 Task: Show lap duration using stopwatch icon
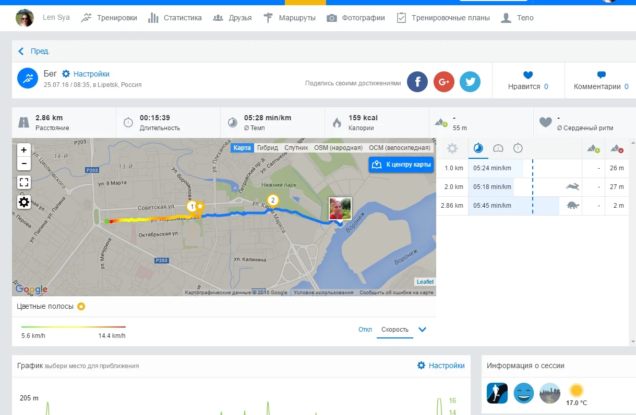tap(518, 148)
